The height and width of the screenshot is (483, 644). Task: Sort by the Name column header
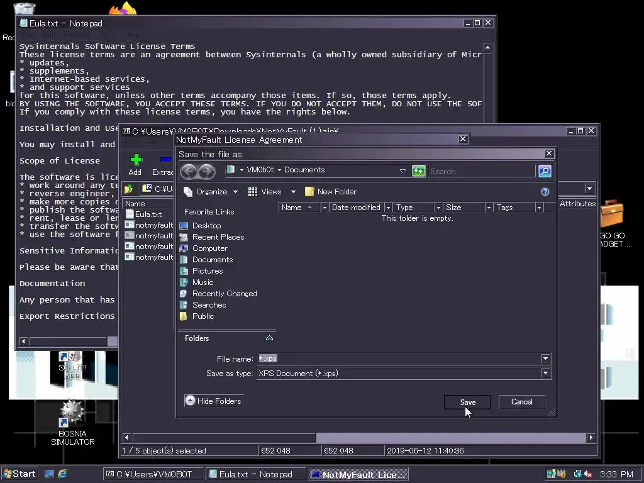299,208
